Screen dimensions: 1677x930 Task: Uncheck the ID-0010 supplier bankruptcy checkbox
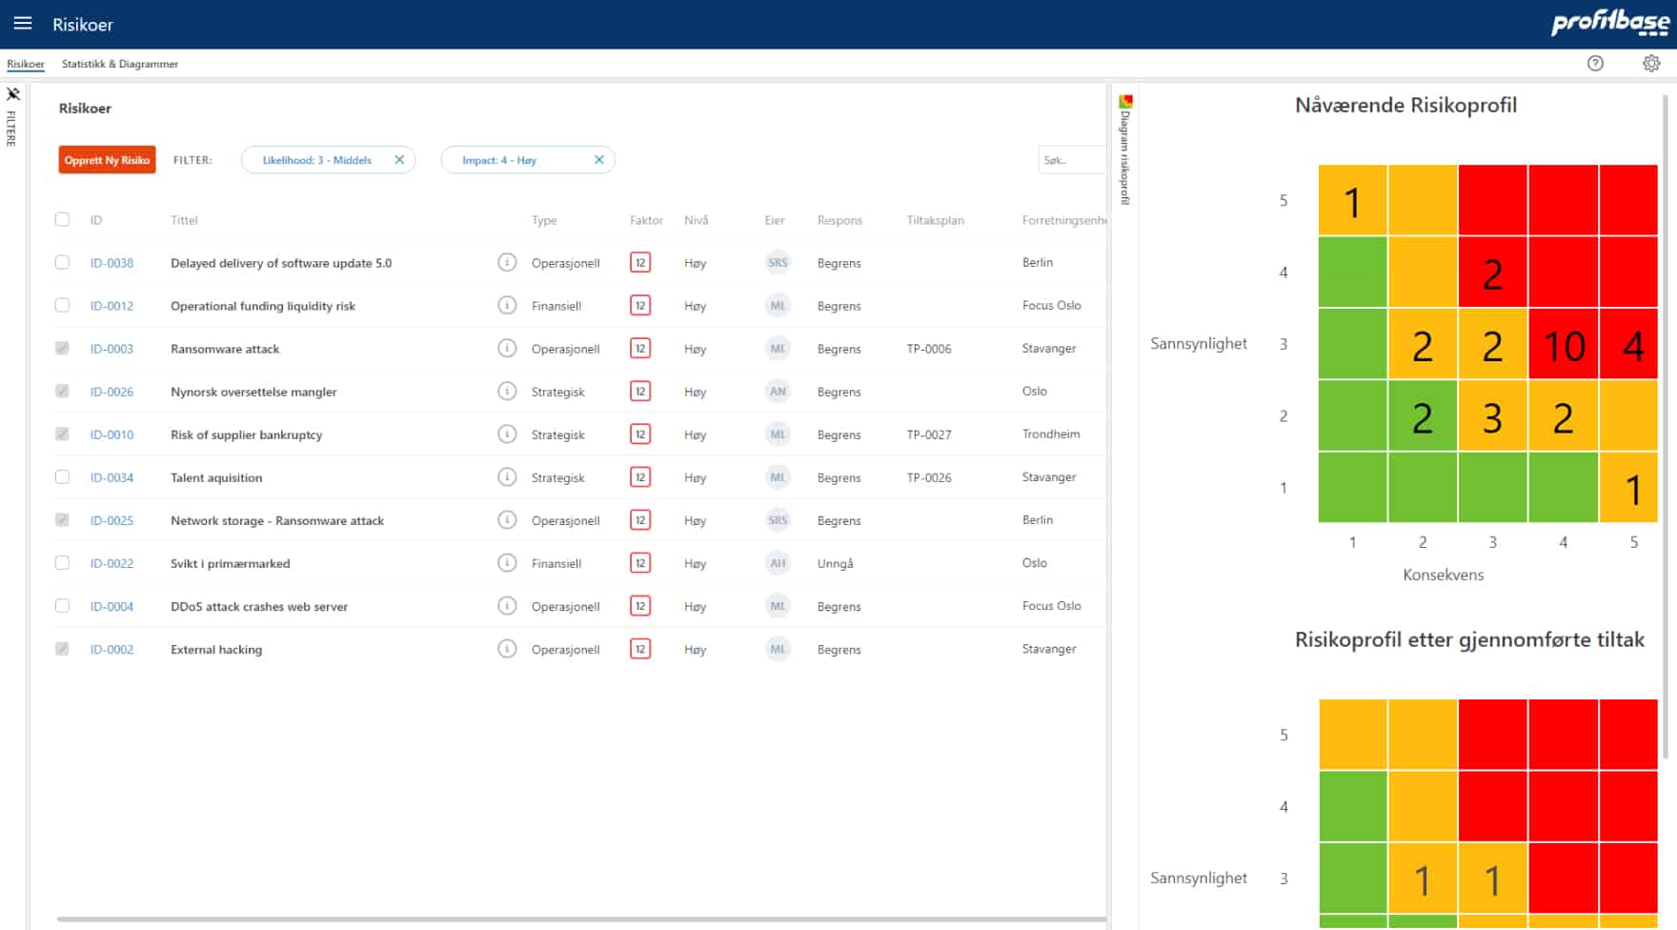[63, 435]
